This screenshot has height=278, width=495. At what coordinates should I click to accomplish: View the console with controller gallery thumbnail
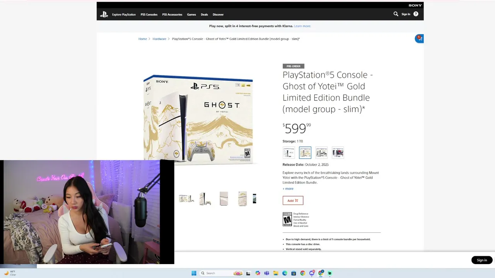click(x=186, y=199)
